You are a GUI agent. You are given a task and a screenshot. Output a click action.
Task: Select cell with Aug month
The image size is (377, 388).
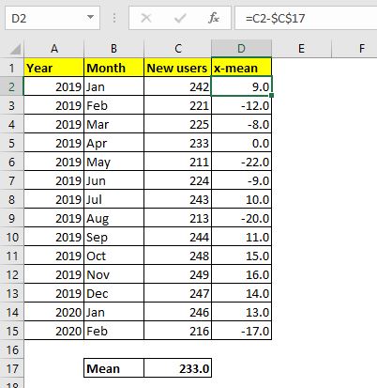(x=113, y=218)
